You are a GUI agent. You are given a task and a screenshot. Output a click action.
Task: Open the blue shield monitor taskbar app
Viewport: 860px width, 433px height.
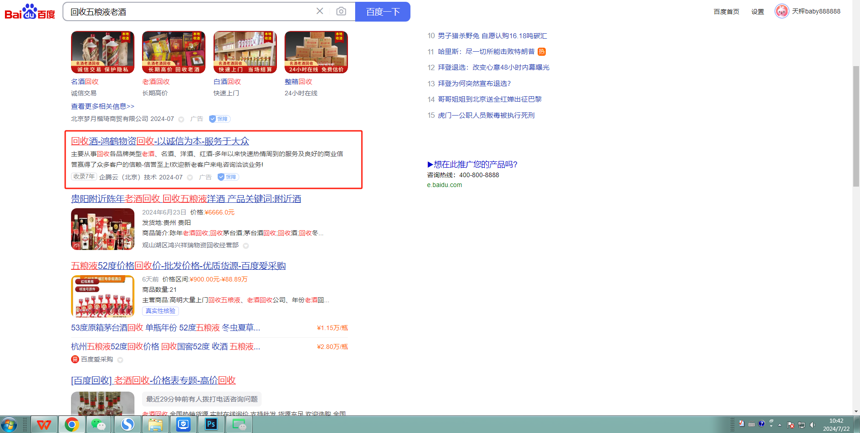183,424
